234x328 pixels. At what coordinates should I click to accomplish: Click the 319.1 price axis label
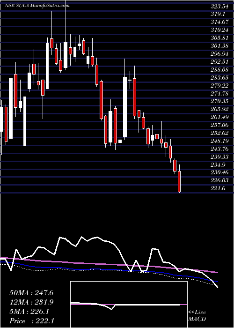[x=218, y=15]
